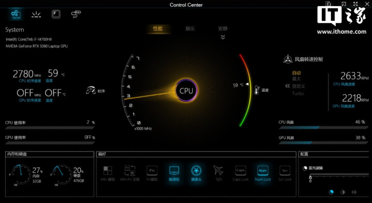Open the keyboard backlight LED icon tab
Viewport: 372px width, 203px height.
click(x=36, y=14)
